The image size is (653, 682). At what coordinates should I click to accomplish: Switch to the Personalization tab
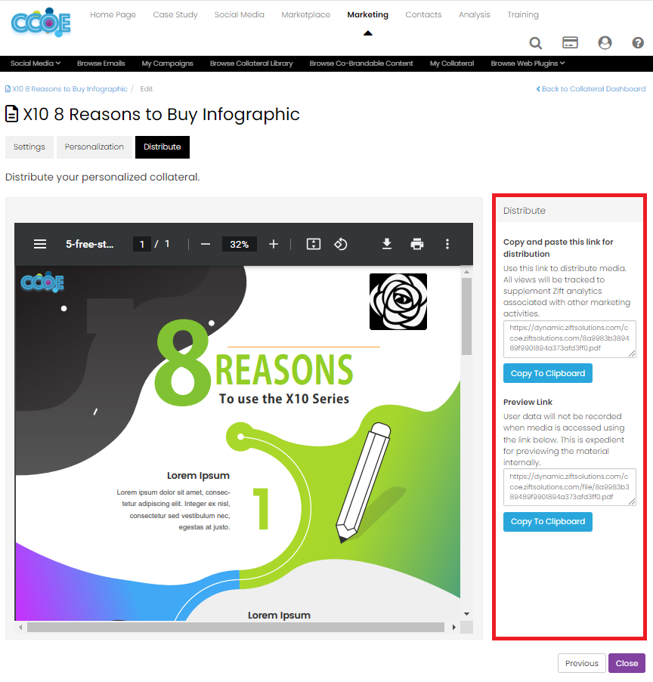click(94, 147)
